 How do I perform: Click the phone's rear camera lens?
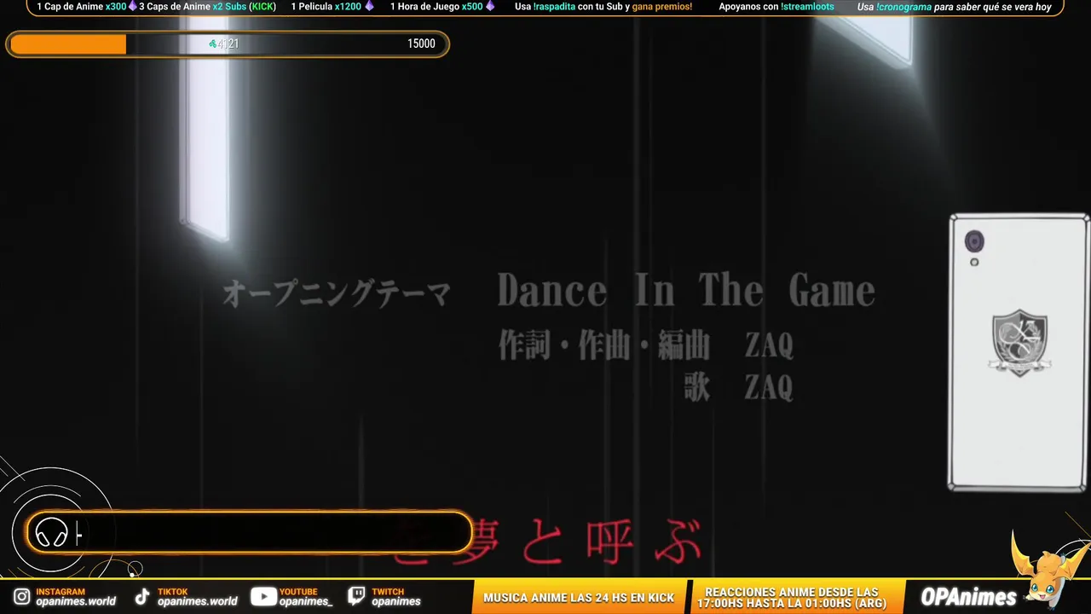(974, 242)
